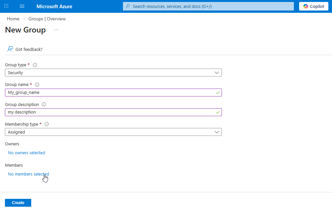Open the New Group ellipsis menu
Screen dimensions: 332x210
point(56,30)
